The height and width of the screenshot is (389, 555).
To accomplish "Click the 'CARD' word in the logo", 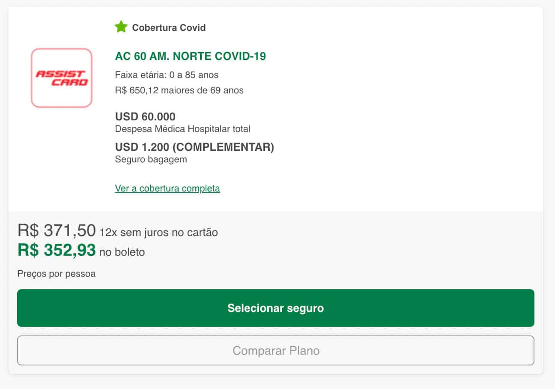I will 69,82.
